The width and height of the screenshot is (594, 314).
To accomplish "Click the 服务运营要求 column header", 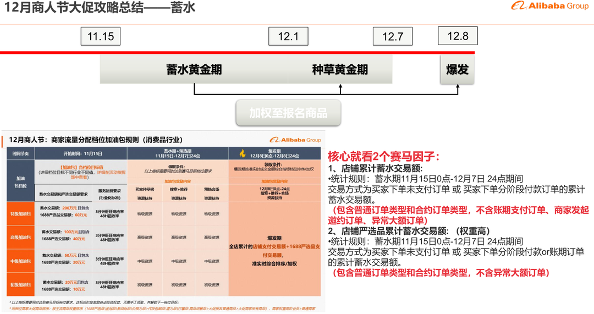I will coord(109,194).
